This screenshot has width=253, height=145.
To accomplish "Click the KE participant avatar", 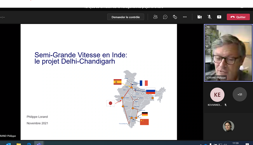I will [x=217, y=95].
